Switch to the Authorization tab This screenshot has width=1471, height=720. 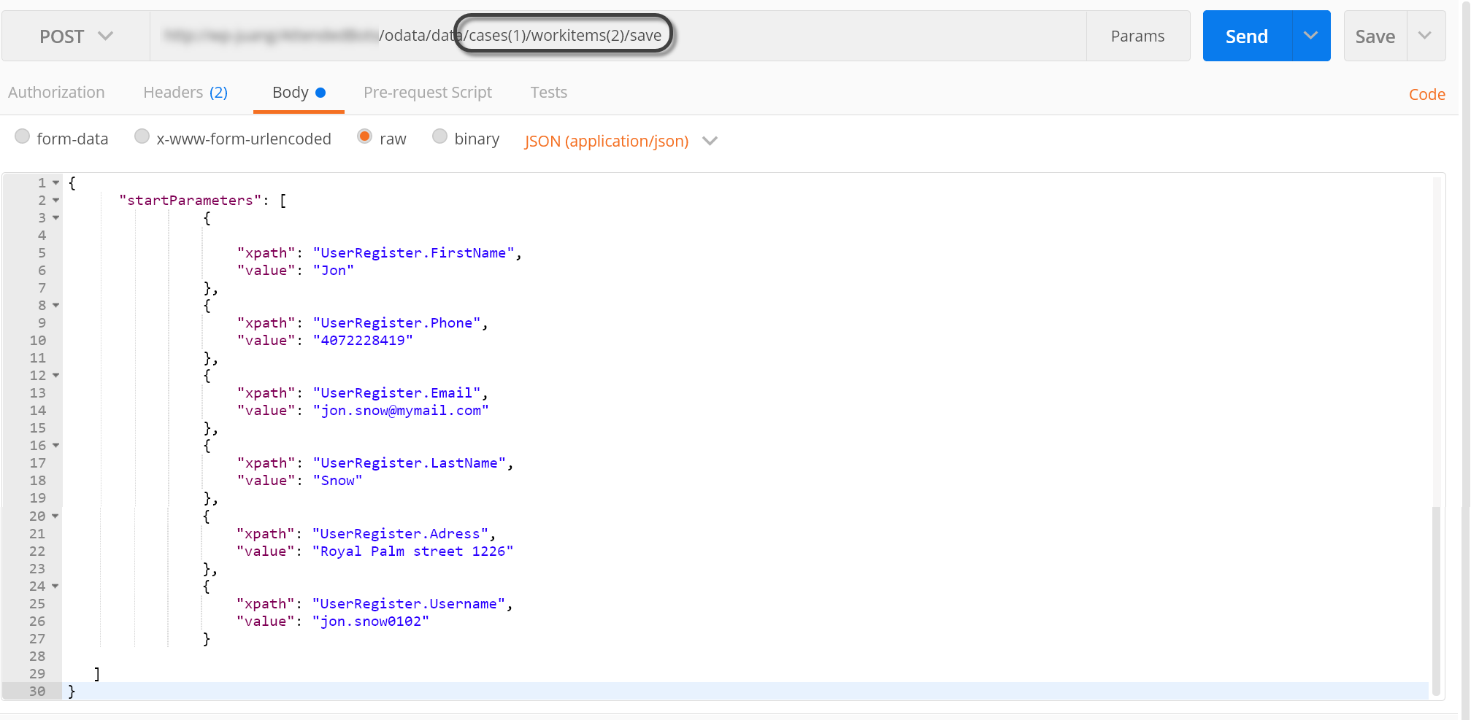pos(56,93)
